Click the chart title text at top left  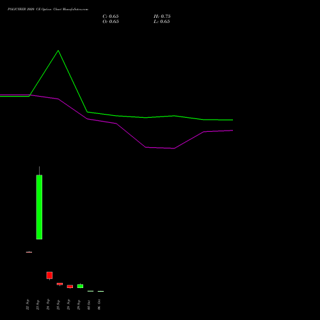[x=48, y=10]
